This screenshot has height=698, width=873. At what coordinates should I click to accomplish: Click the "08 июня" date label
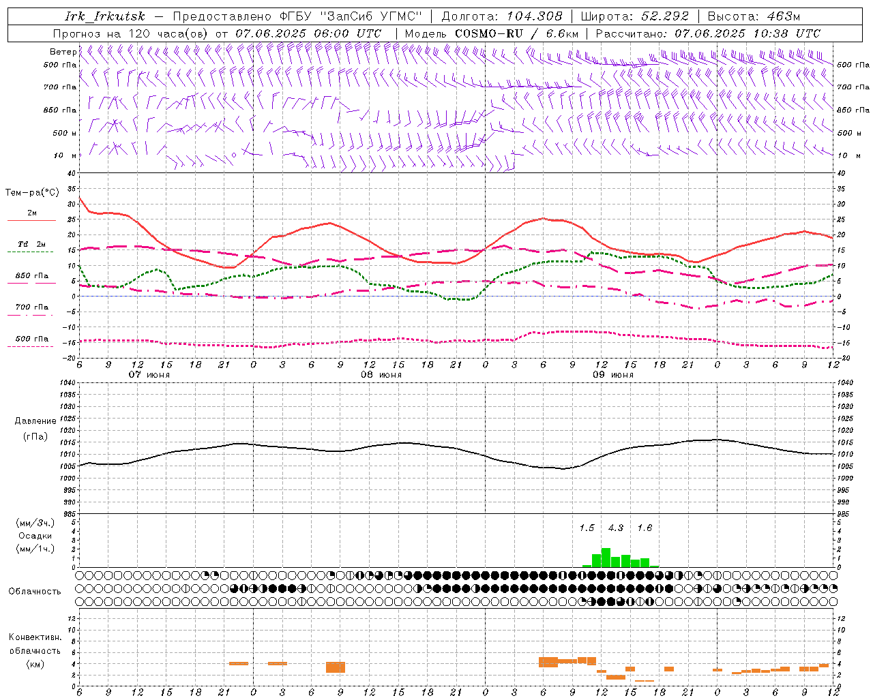(x=381, y=375)
